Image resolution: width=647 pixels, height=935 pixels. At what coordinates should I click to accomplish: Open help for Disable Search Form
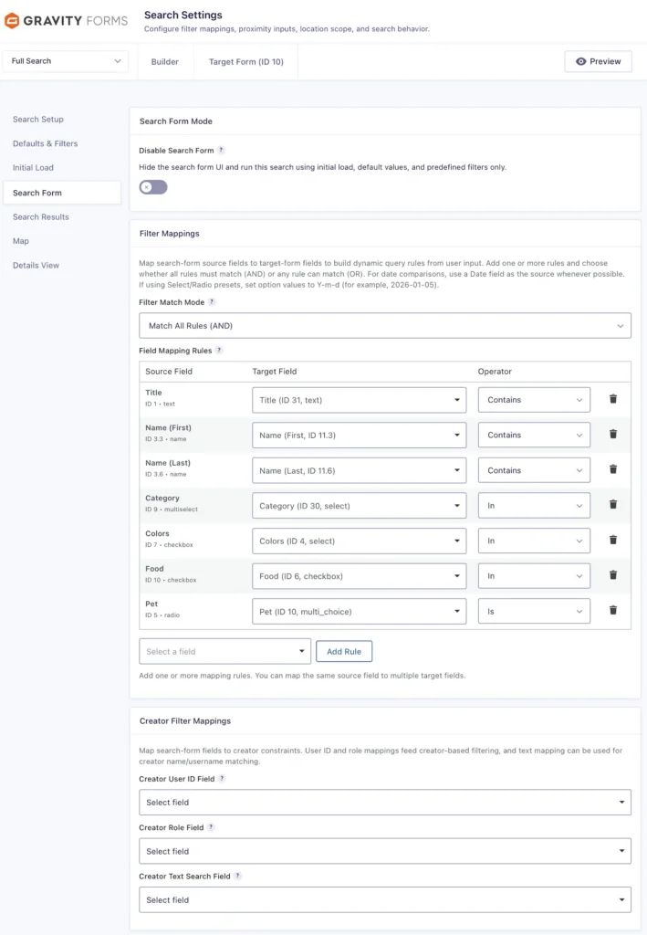(221, 151)
